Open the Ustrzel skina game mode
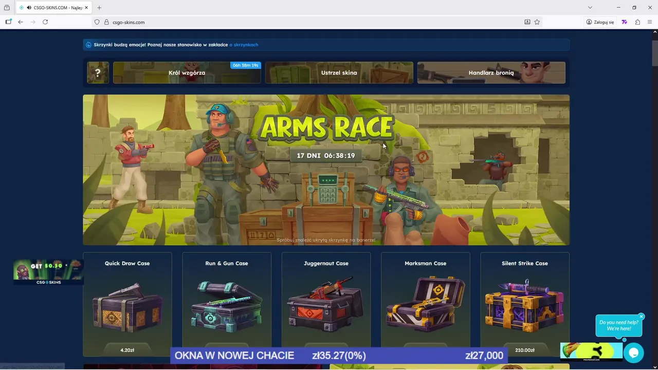Viewport: 658px width, 370px height. 339,72
